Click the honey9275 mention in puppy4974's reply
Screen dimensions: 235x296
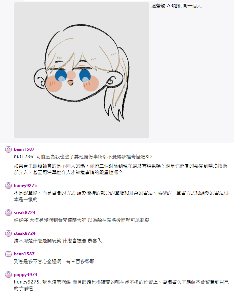pos(27,282)
